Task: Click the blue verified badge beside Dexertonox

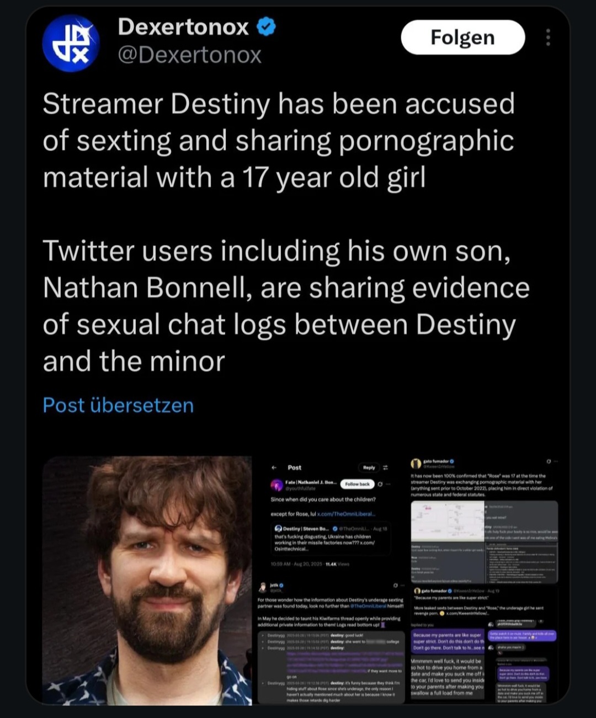Action: pyautogui.click(x=267, y=27)
